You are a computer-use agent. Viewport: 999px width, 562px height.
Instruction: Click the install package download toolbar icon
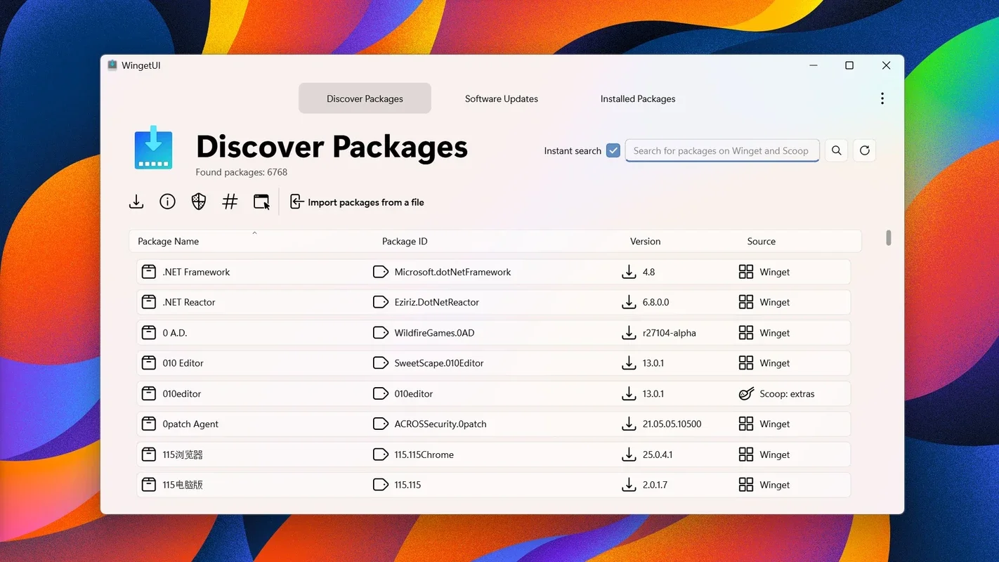pyautogui.click(x=136, y=202)
